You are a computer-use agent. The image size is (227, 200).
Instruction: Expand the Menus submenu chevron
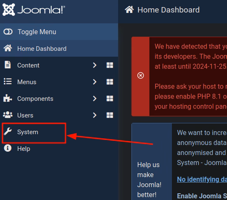95,82
